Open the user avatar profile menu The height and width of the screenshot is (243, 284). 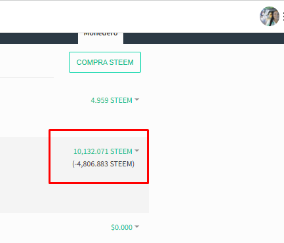point(270,16)
